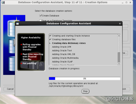Select 'Creating and starting Oracle instance' row
136x104 pixels.
(x=84, y=36)
